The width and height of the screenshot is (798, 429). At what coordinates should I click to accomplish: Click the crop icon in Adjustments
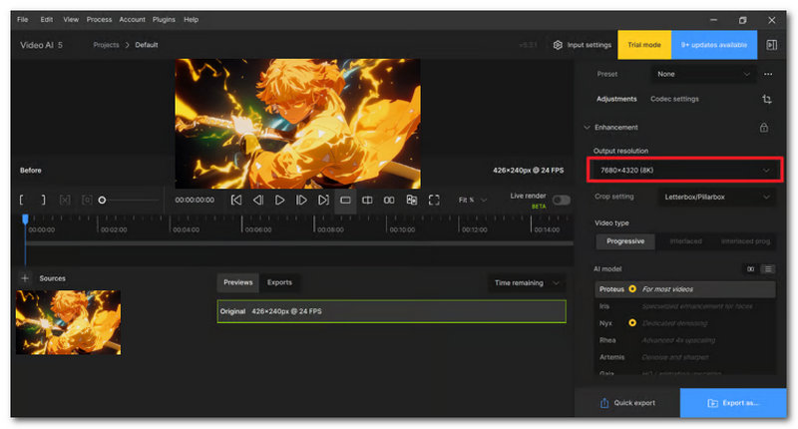pos(766,100)
